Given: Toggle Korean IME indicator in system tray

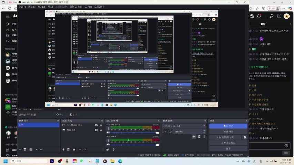Looking at the screenshot, I should 261,161.
